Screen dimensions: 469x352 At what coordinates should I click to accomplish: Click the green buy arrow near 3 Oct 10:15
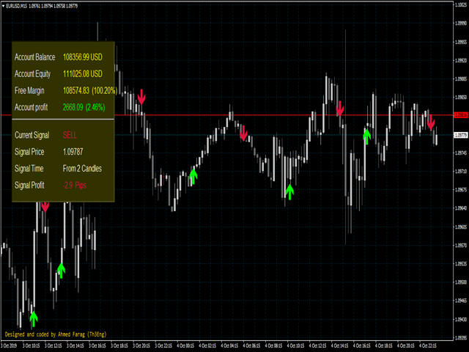[34, 319]
